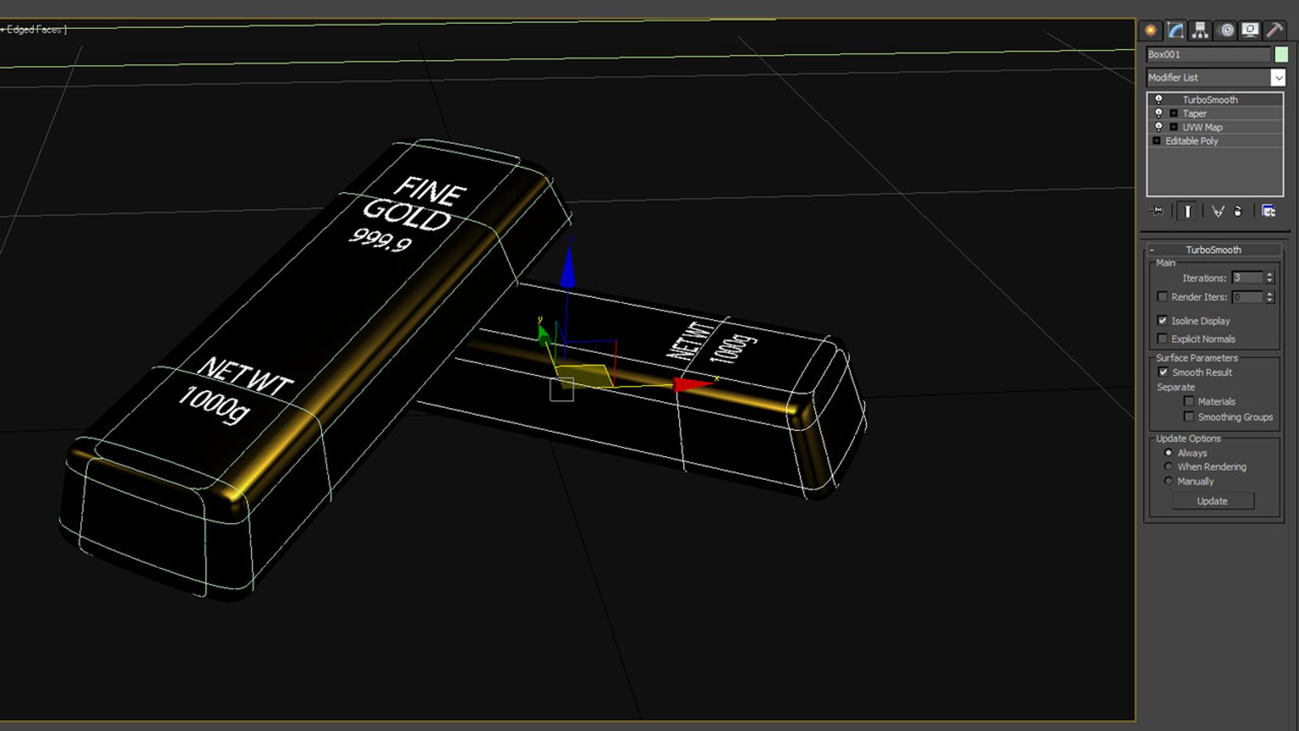Image resolution: width=1299 pixels, height=731 pixels.
Task: Select the Taper modifier in the stack
Action: pyautogui.click(x=1194, y=114)
